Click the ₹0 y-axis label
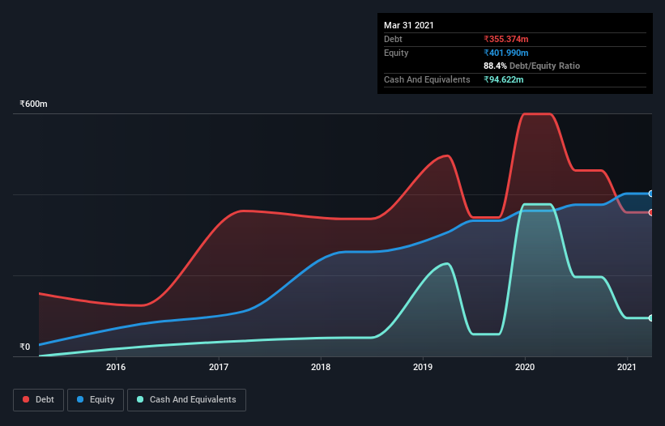 pos(25,347)
